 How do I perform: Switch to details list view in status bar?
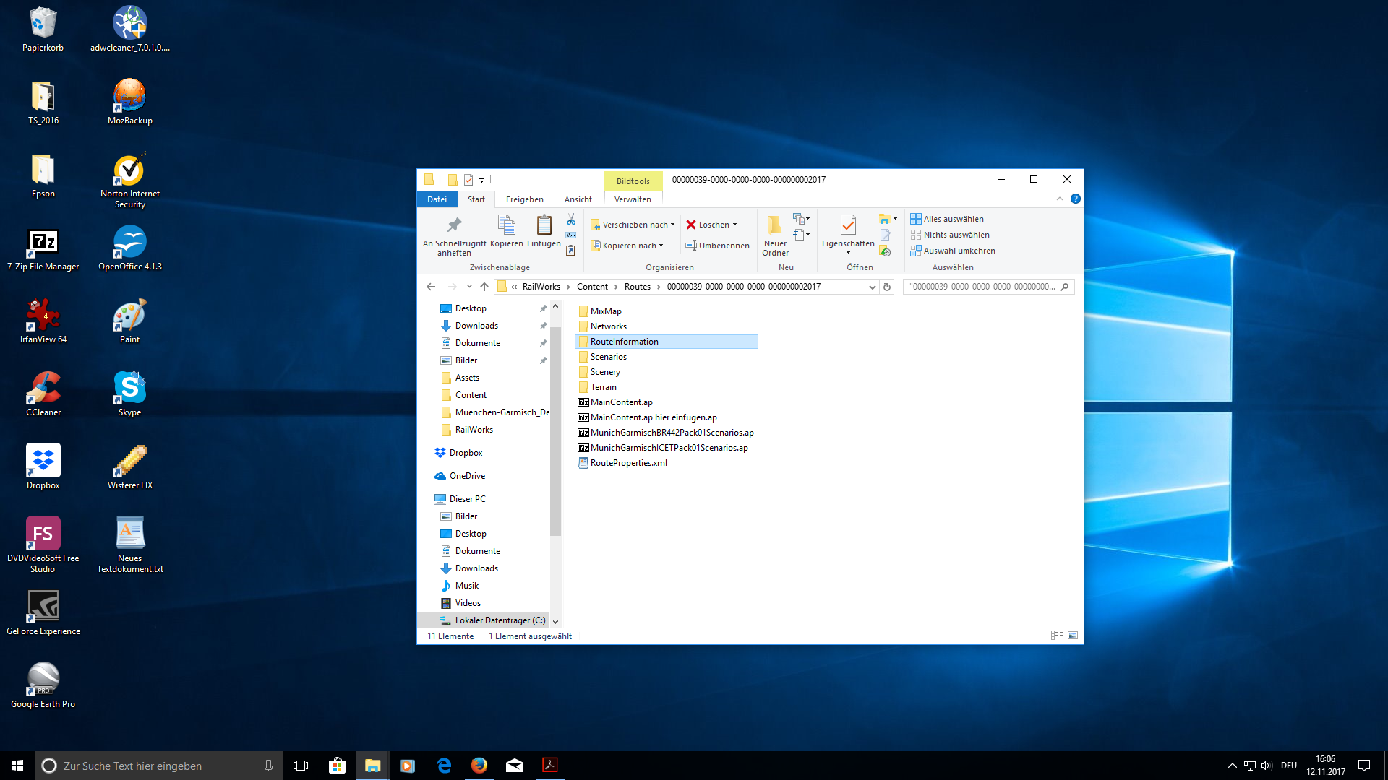[x=1056, y=636]
